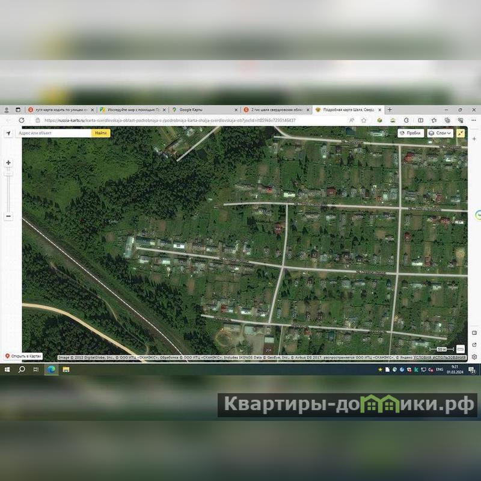Zoom in with the map plus button
This screenshot has width=481, height=481.
[8, 162]
